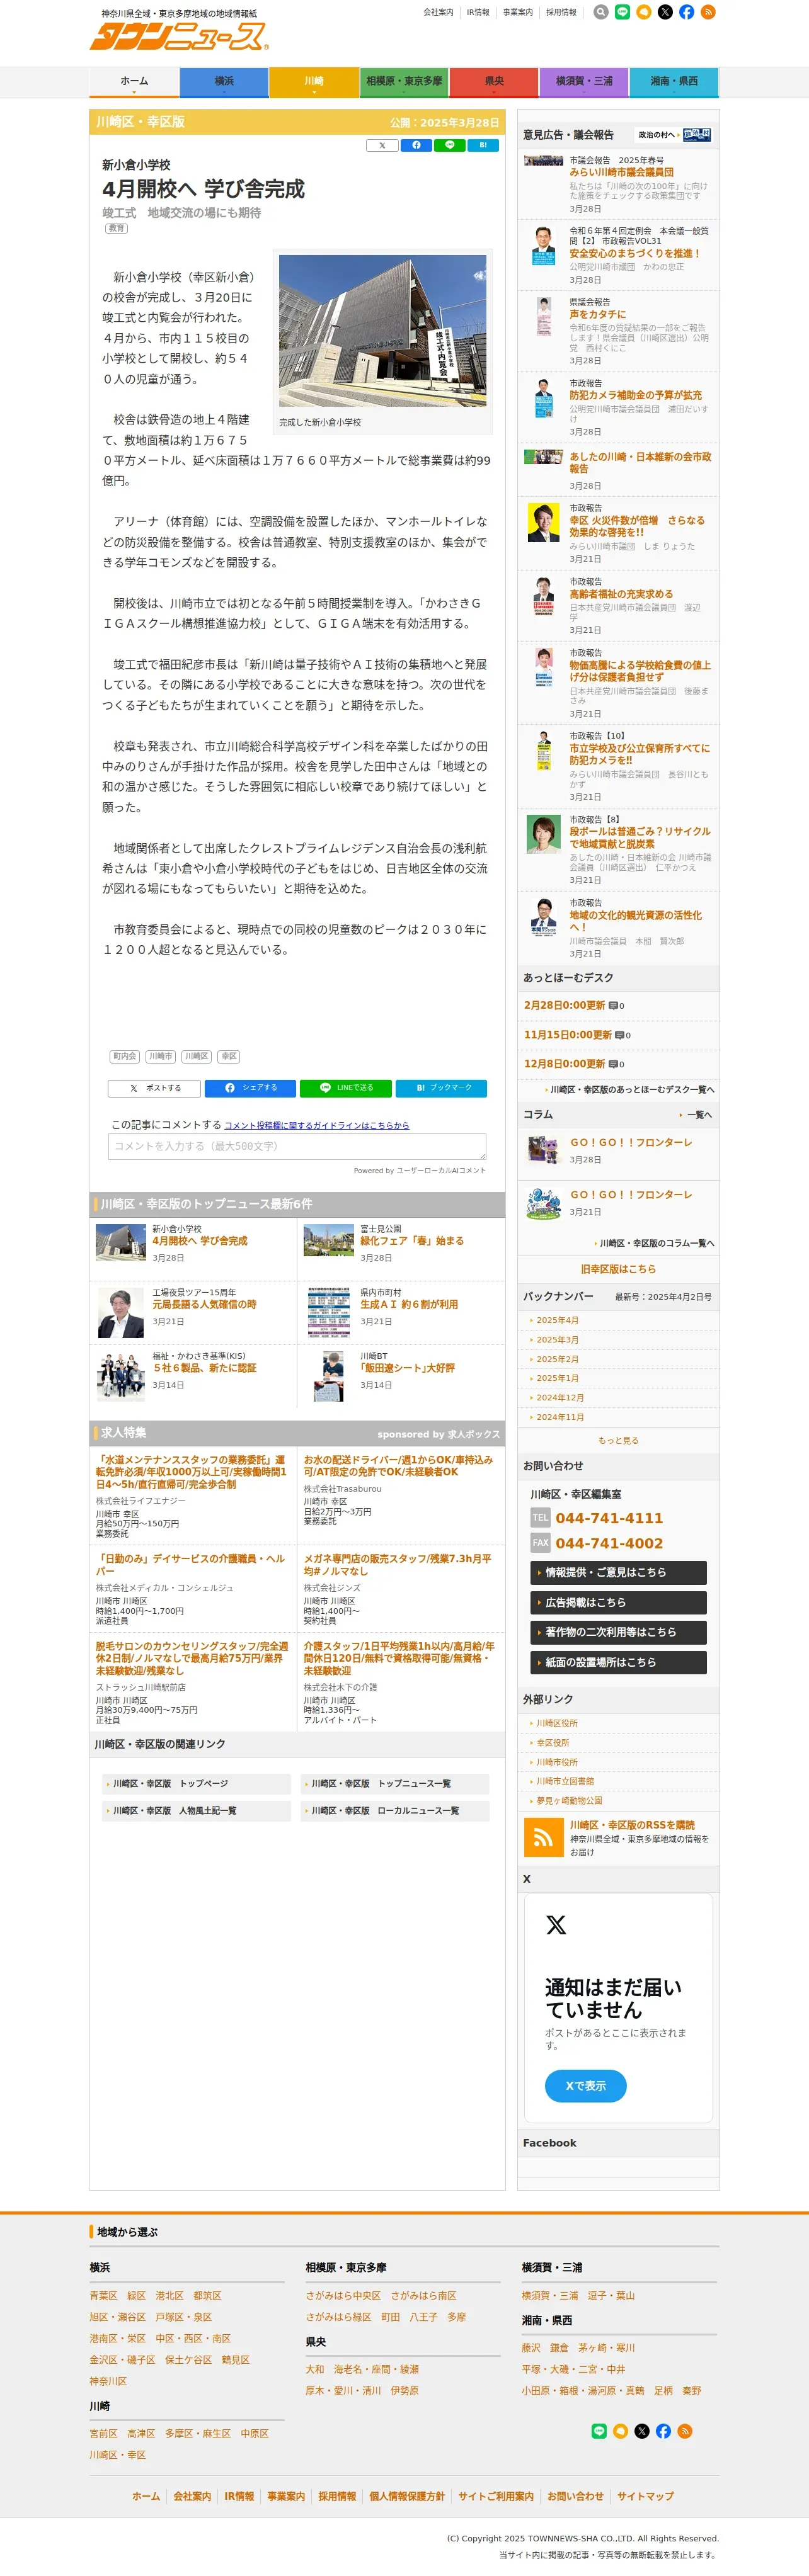Image resolution: width=809 pixels, height=2576 pixels.
Task: Open みらい川崎市議会議員団 report
Action: (621, 173)
